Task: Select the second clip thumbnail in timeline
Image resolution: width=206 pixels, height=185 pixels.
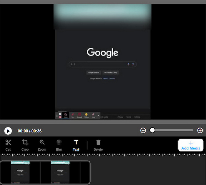Action: [60, 172]
